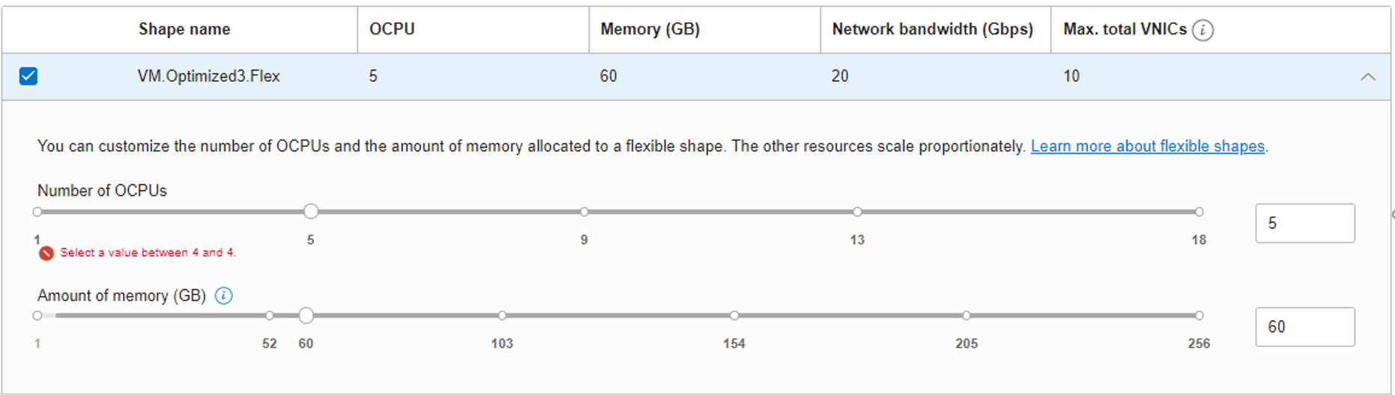This screenshot has width=1395, height=395.
Task: Set OCPU slider to minimum 1 mark
Action: (x=37, y=212)
